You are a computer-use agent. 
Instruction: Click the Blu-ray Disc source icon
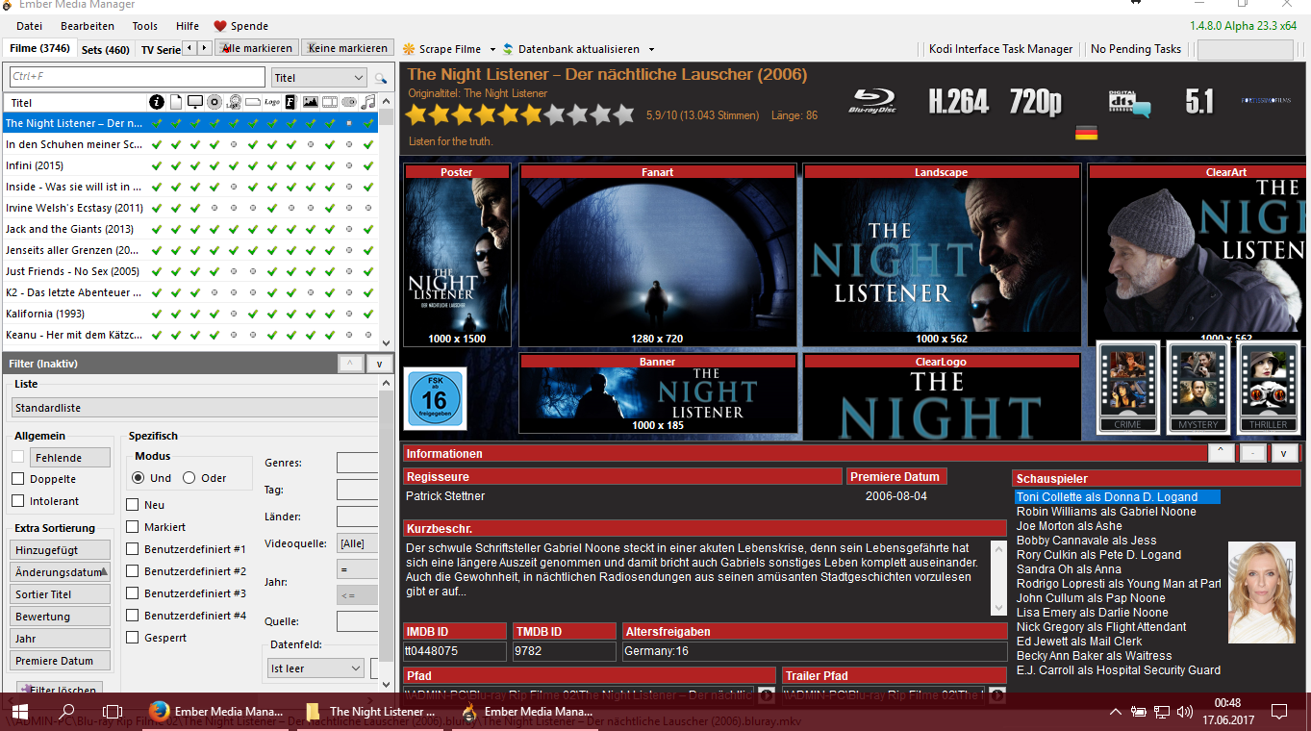click(x=873, y=101)
